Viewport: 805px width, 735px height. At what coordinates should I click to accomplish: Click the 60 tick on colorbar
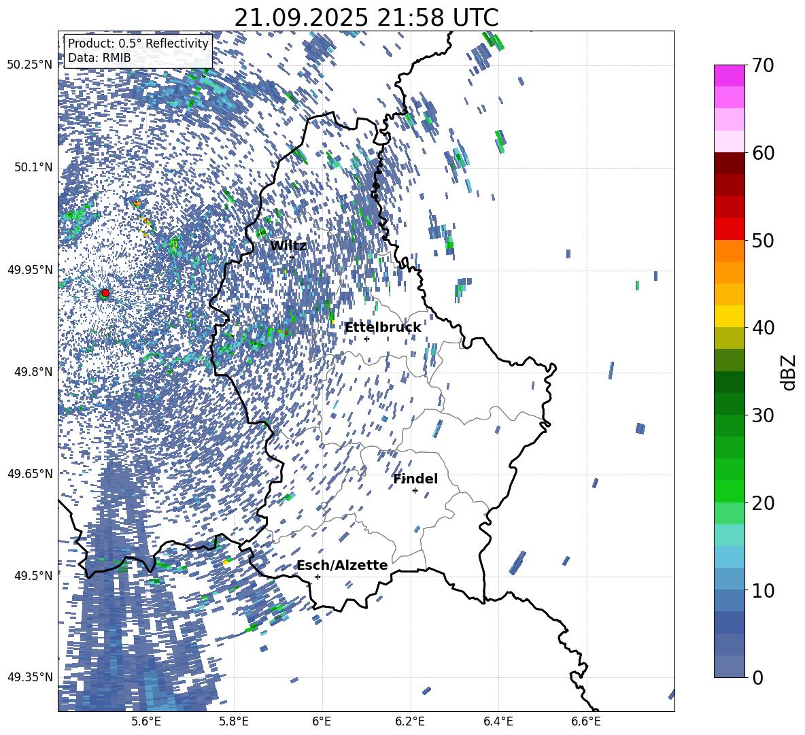click(764, 153)
